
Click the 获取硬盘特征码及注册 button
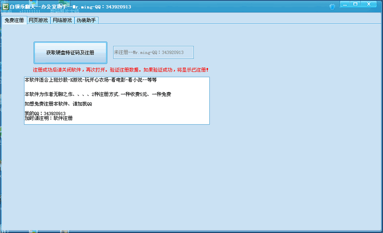pyautogui.click(x=70, y=53)
